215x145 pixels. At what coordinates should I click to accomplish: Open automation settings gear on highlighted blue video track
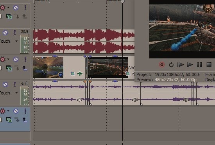pyautogui.click(x=3, y=111)
